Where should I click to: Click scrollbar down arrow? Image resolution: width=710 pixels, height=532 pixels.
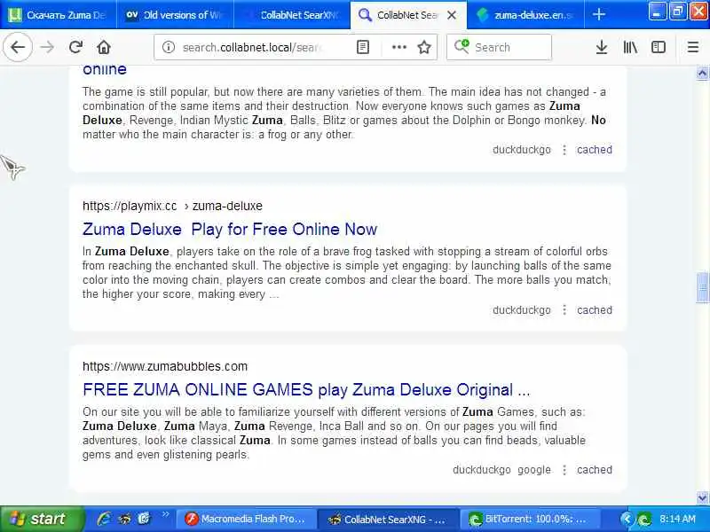pos(702,498)
